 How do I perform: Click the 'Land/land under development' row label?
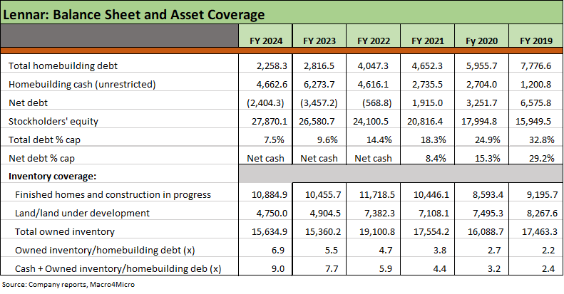pyautogui.click(x=82, y=214)
